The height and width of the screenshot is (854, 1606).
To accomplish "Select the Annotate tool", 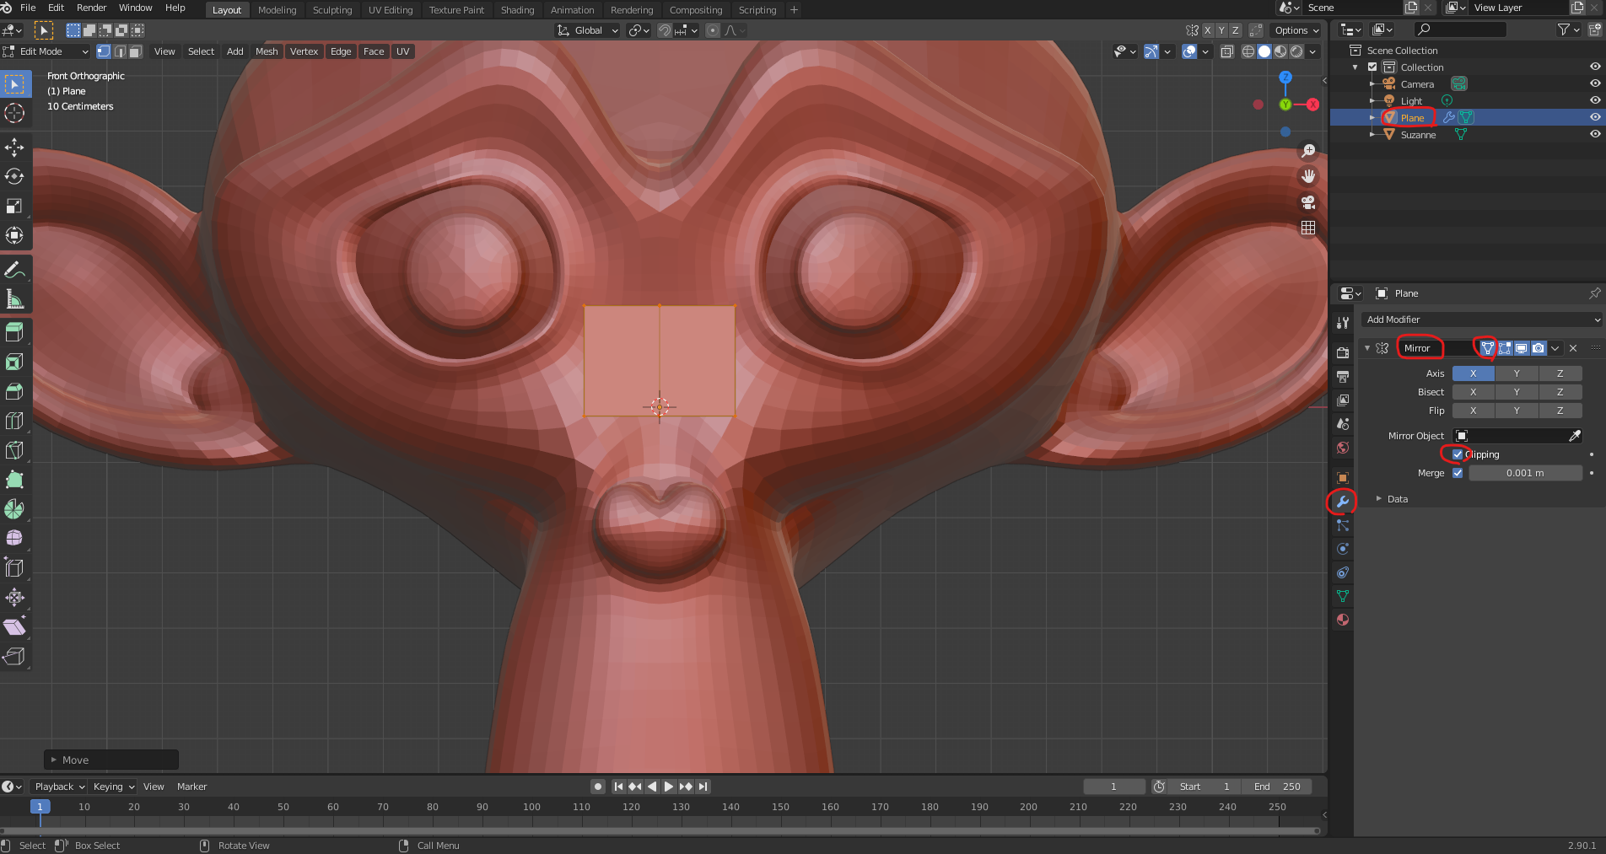I will point(14,270).
